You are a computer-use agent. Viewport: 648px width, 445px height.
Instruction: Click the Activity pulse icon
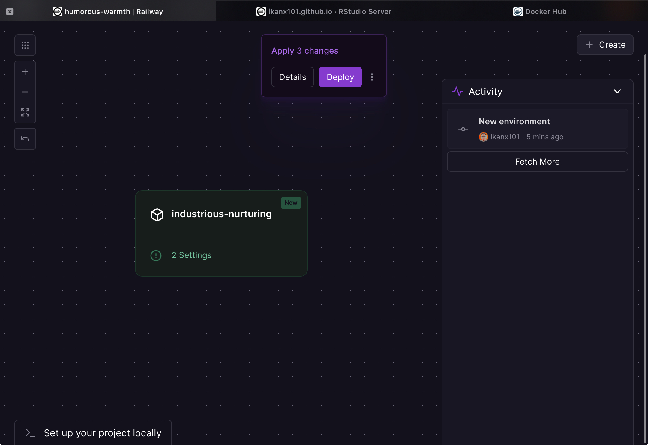click(458, 91)
